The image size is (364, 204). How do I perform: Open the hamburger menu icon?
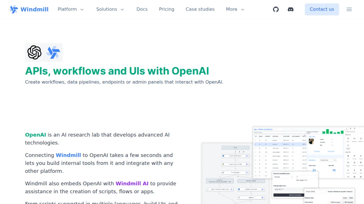349,9
